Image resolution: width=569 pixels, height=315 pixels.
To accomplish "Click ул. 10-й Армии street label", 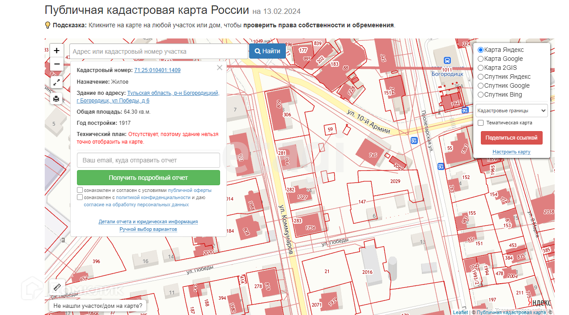I will (369, 122).
